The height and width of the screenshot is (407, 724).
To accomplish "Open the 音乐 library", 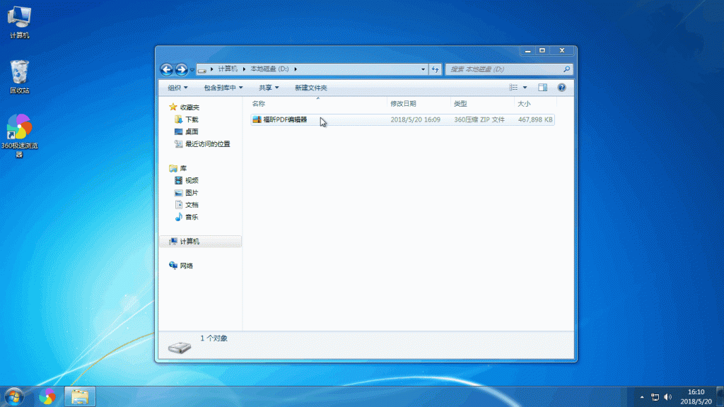I will pyautogui.click(x=192, y=217).
